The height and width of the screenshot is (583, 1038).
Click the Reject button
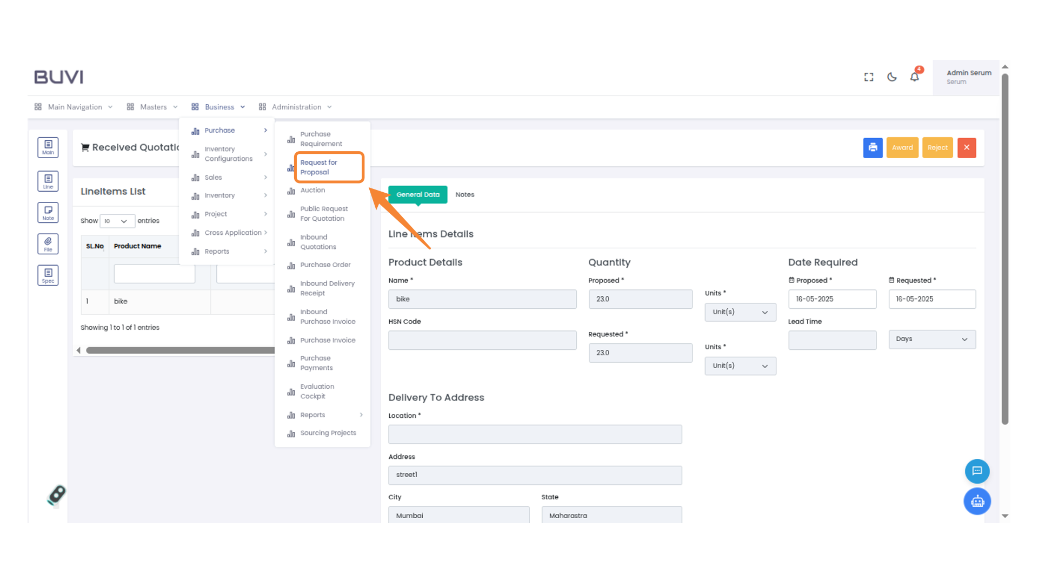coord(937,147)
